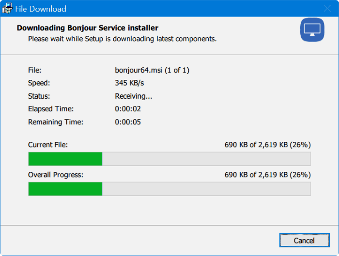339x256 pixels.
Task: Click the Cancel button
Action: 305,240
